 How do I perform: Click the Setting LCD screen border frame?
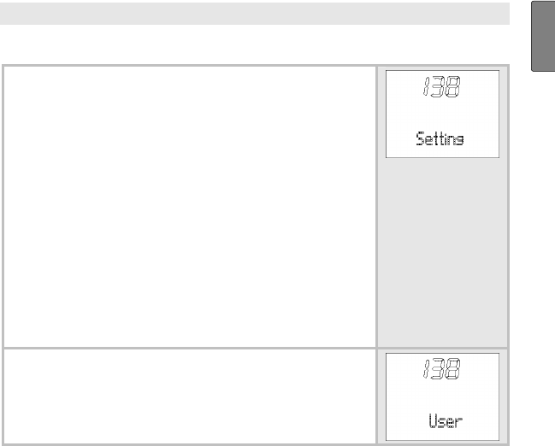[442, 114]
